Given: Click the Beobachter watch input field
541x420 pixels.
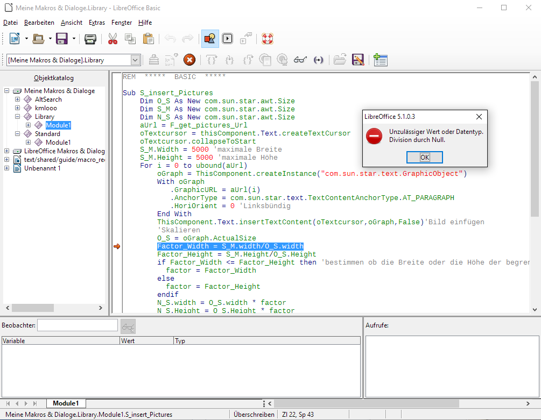Looking at the screenshot, I should coord(78,325).
